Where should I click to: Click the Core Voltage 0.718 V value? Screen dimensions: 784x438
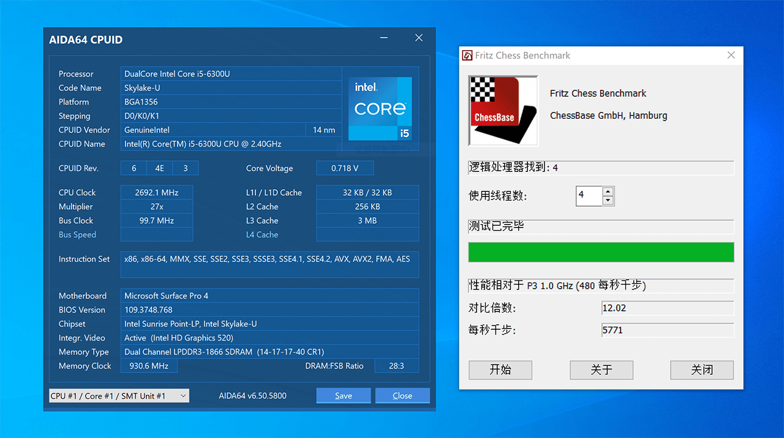[345, 168]
